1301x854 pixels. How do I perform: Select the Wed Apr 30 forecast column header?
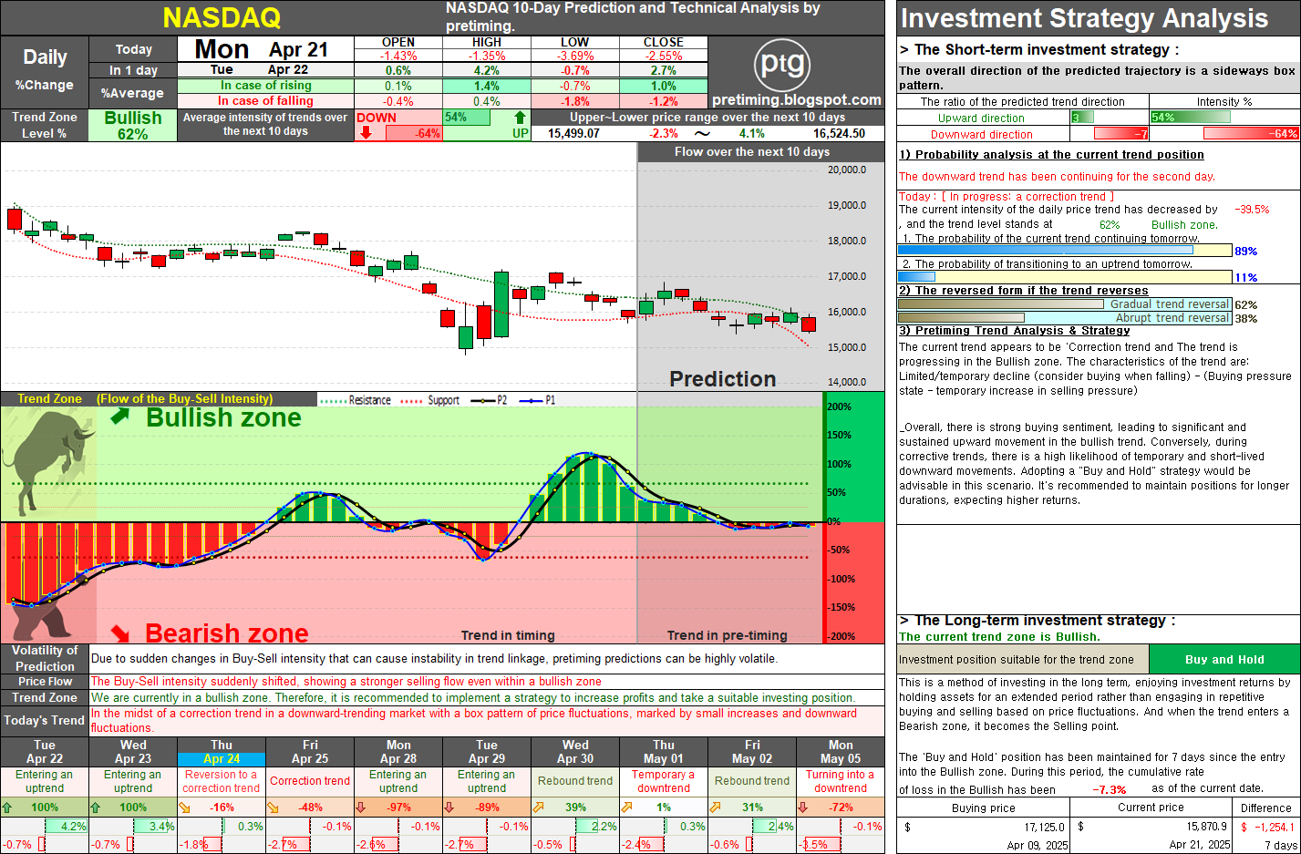tap(575, 752)
